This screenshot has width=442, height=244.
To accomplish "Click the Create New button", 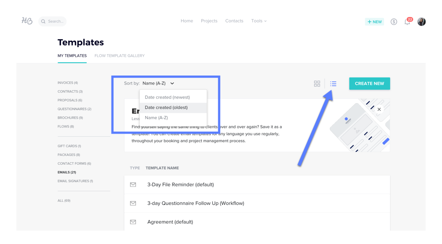I will pos(369,84).
